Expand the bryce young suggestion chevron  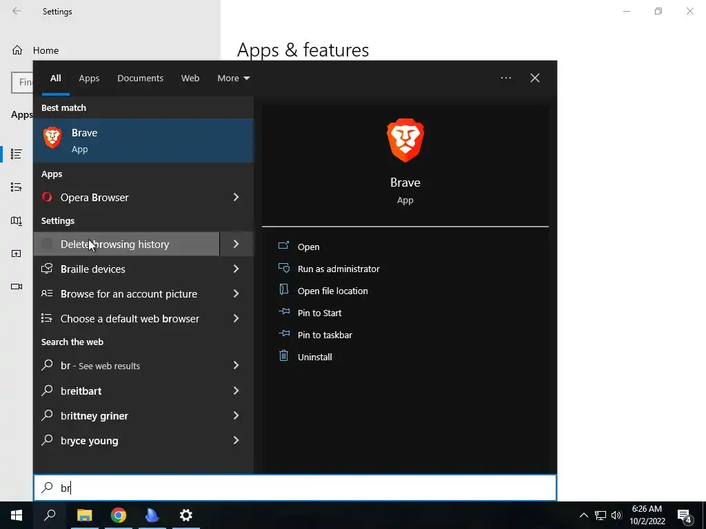click(236, 440)
